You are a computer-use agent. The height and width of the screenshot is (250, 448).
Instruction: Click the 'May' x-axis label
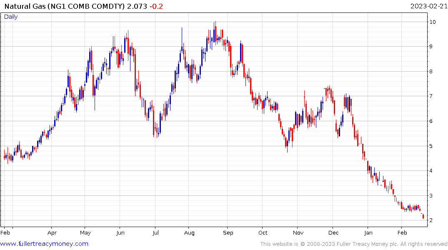pos(85,233)
